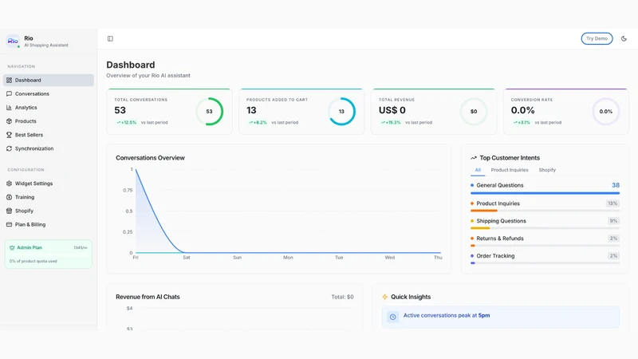The height and width of the screenshot is (359, 638).
Task: Click the Best Sellers trophy icon
Action: pyautogui.click(x=9, y=135)
